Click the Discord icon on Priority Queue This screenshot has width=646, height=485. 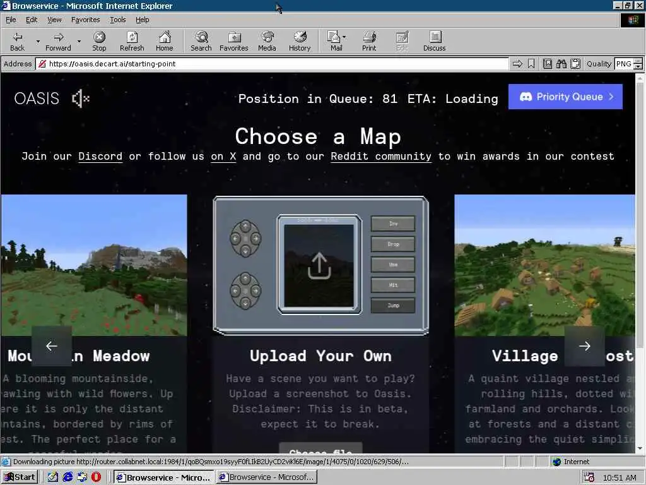[526, 97]
